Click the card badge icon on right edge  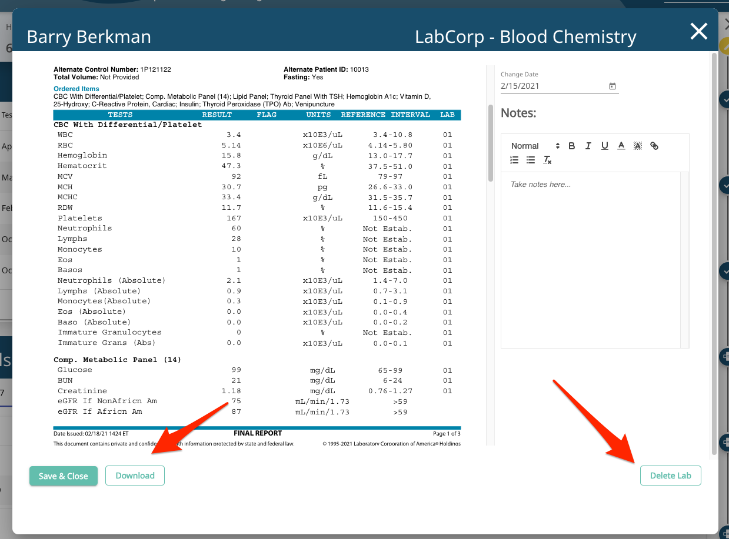coord(724,356)
